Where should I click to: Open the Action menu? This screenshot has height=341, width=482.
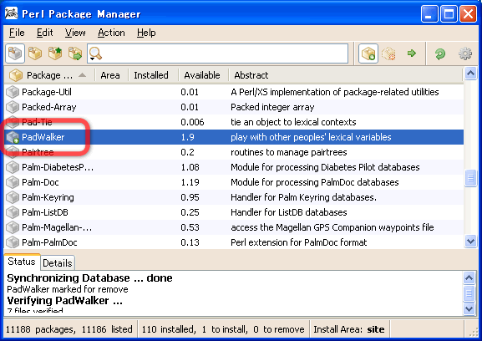[x=111, y=33]
